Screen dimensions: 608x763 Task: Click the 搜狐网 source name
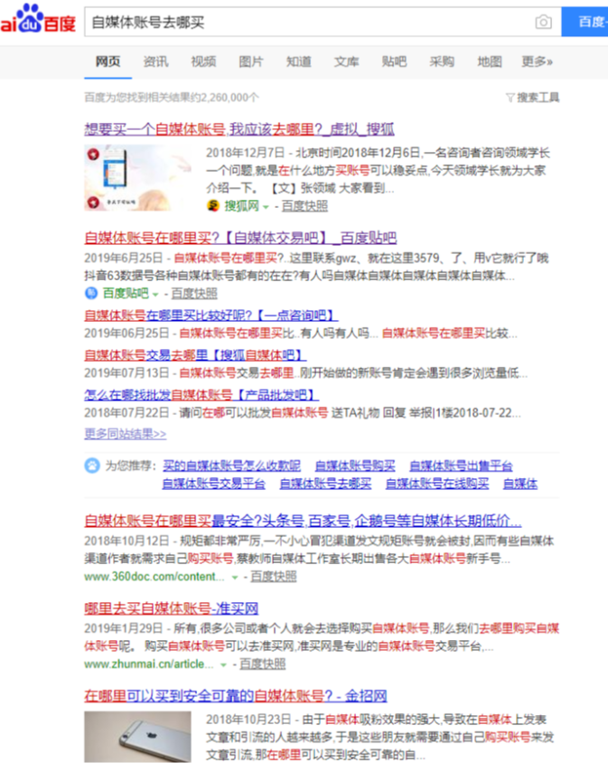241,206
